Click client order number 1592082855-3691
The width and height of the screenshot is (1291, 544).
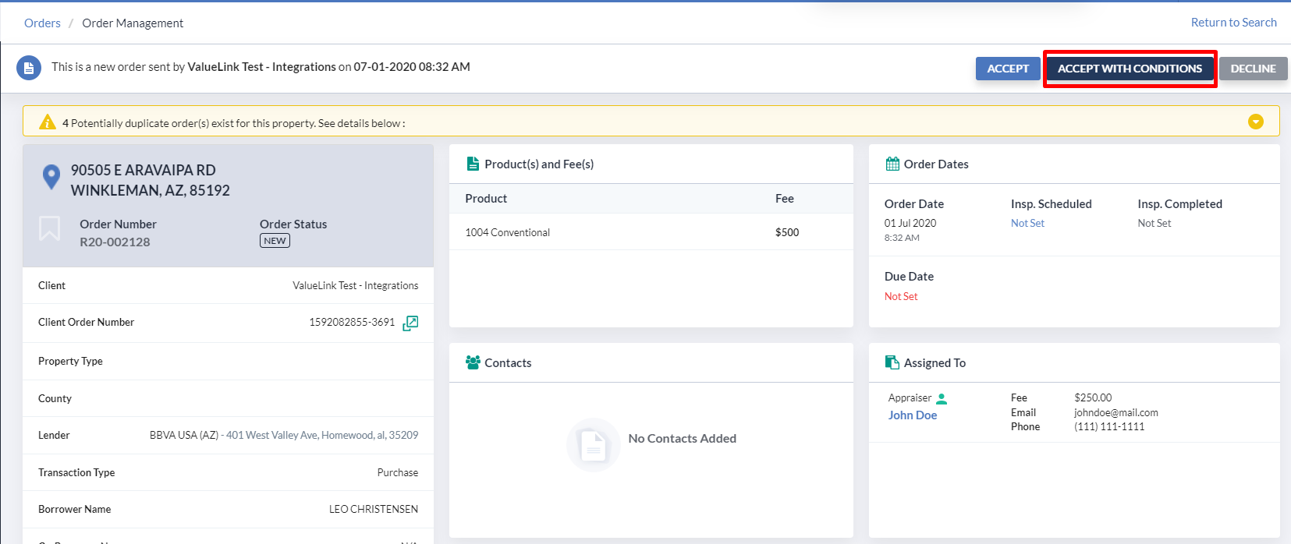tap(352, 322)
